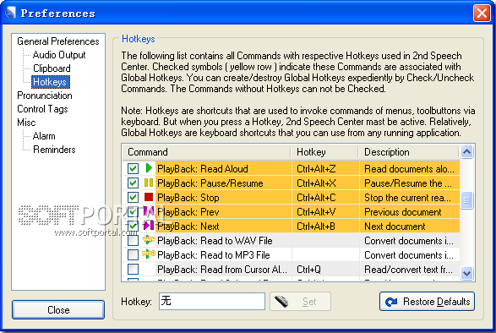This screenshot has height=333, width=496.
Task: Click the magenta previous-track icon for PlayBack: Prev
Action: click(x=149, y=211)
